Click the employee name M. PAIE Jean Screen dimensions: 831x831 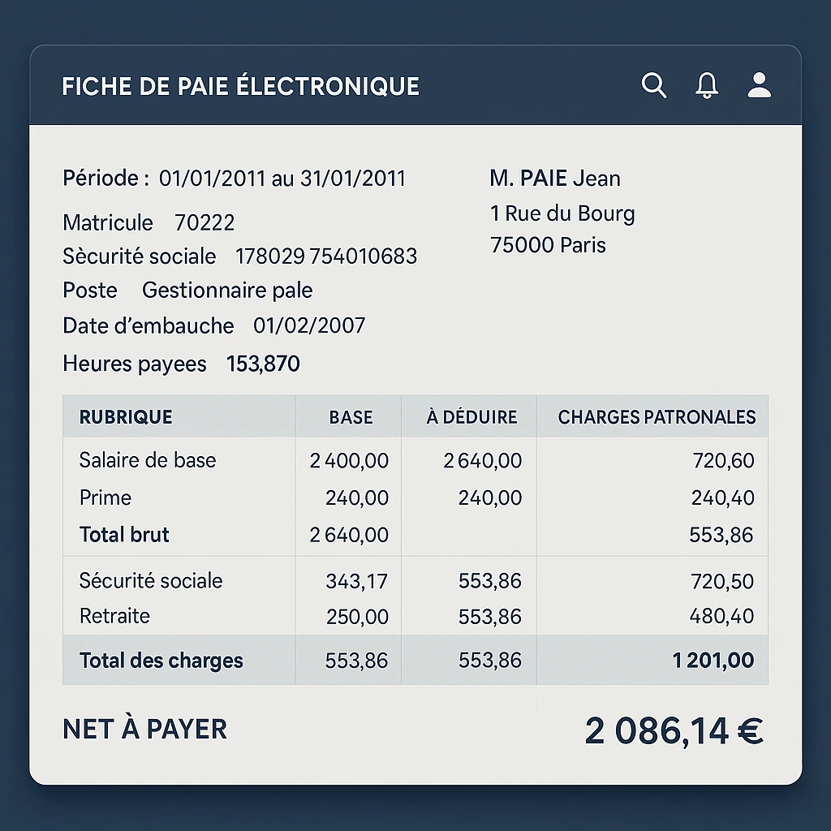[x=555, y=179]
